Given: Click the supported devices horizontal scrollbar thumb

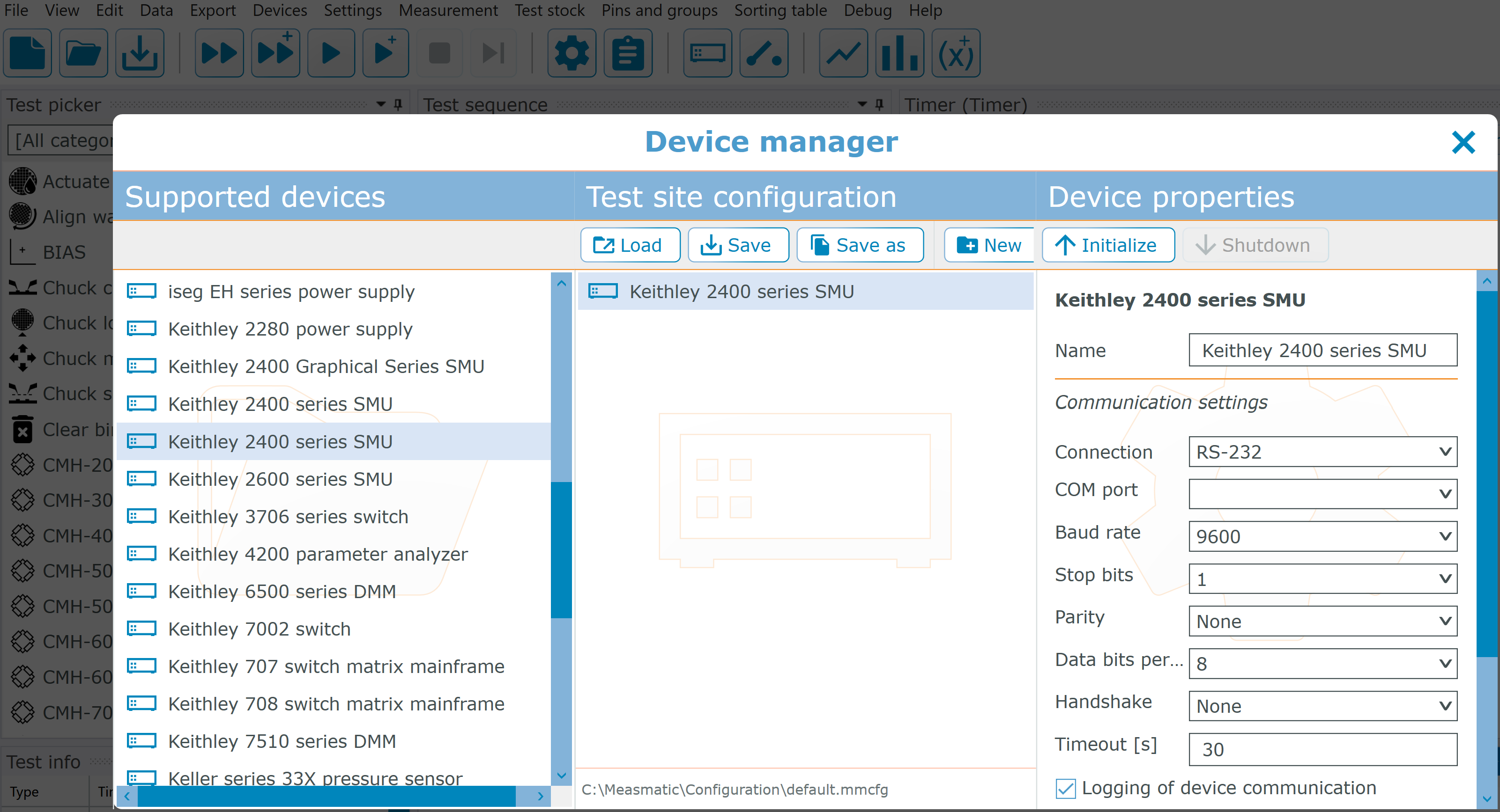Looking at the screenshot, I should (326, 796).
